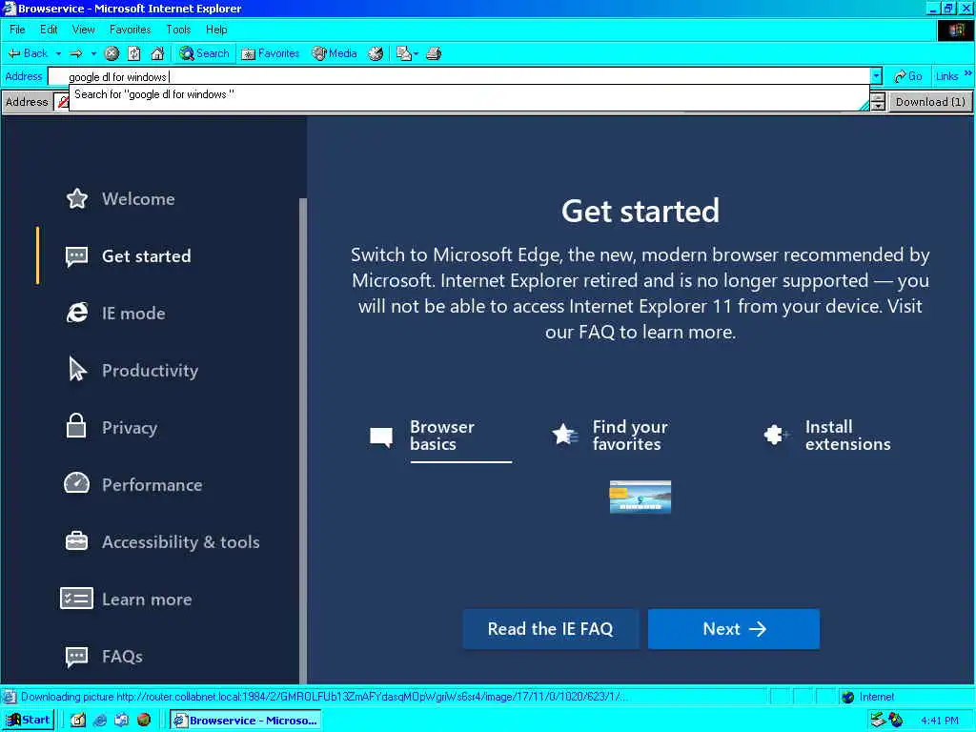This screenshot has width=976, height=732.
Task: Select the Find your favorites tab
Action: (610, 436)
